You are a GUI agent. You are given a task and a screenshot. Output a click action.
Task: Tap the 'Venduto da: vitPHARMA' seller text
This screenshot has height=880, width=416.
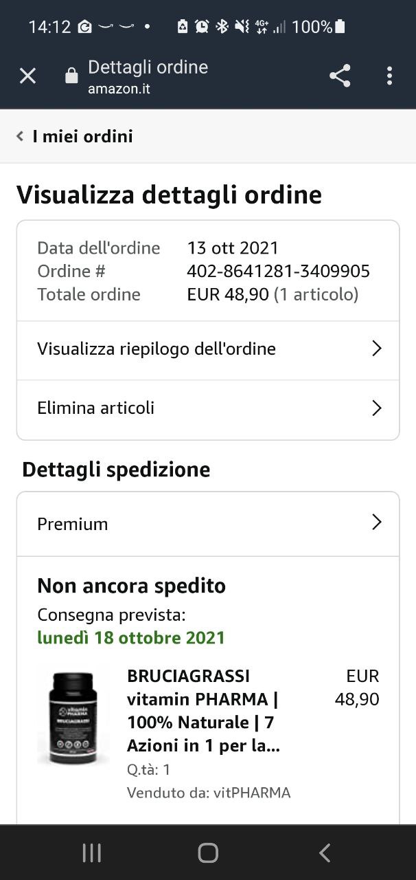(x=209, y=793)
